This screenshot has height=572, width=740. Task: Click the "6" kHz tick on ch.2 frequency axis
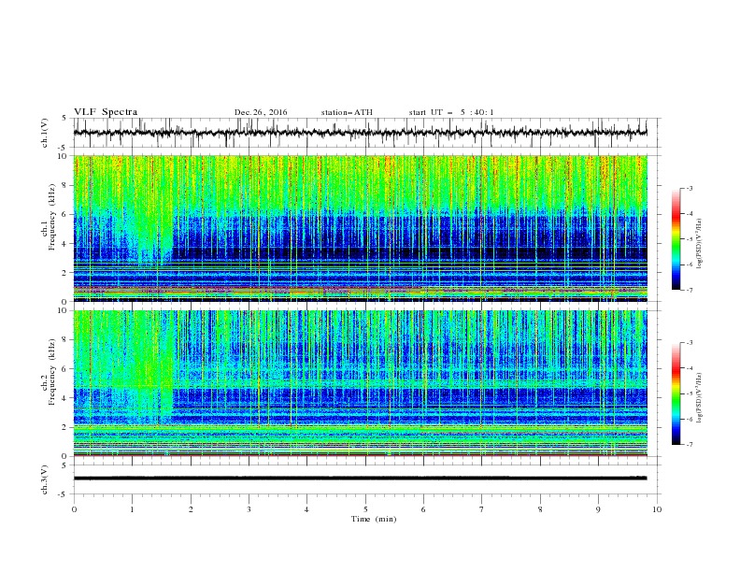tap(65, 369)
